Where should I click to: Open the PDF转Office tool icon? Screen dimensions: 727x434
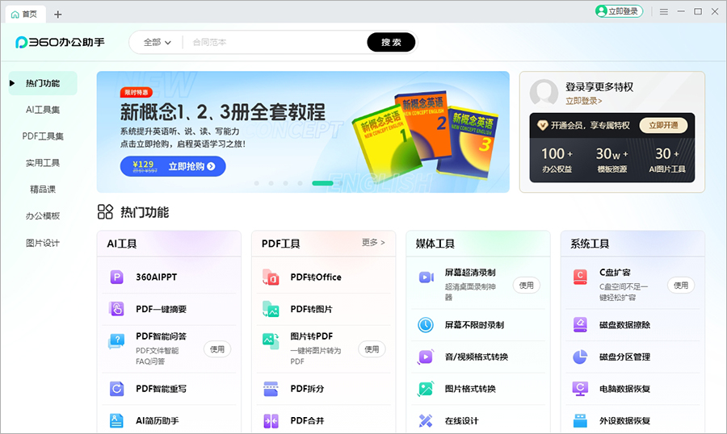pos(271,277)
